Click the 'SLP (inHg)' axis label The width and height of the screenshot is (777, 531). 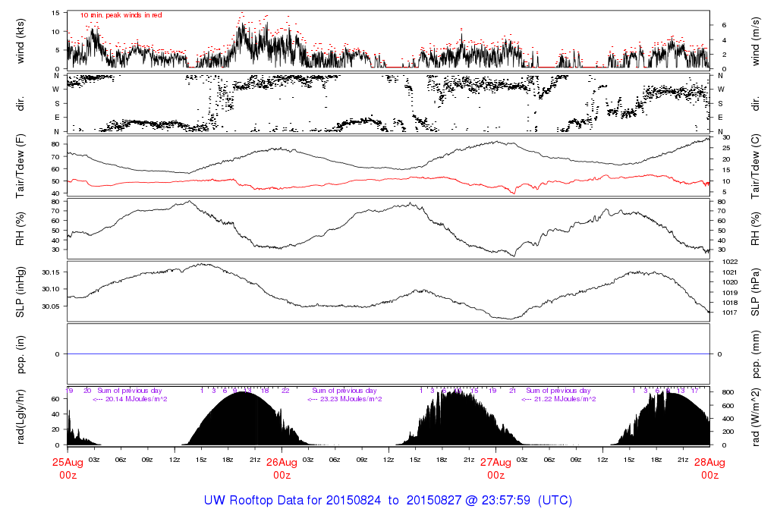(20, 291)
